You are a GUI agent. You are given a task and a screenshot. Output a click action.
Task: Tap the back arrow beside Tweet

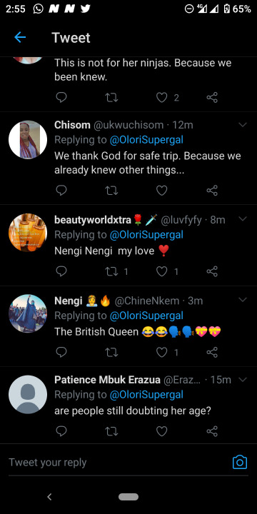(20, 37)
